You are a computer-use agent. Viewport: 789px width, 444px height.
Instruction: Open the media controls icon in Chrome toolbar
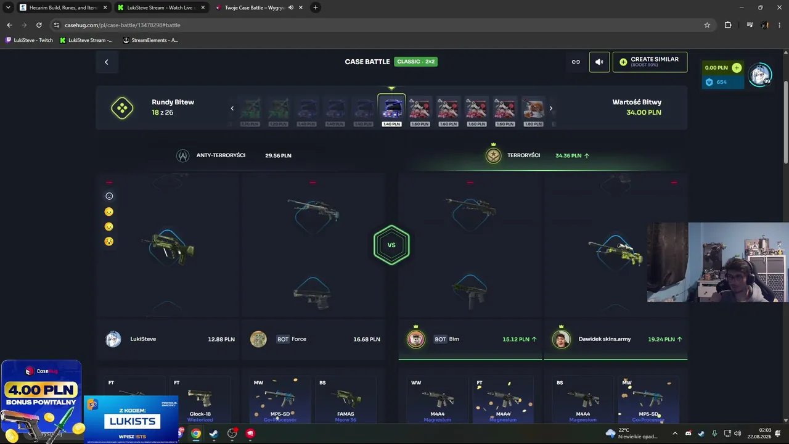(750, 25)
